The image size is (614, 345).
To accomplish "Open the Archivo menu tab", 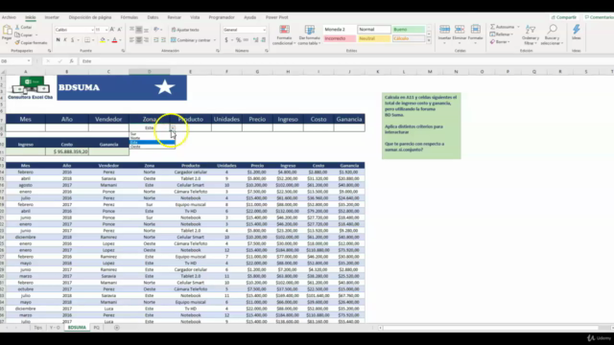I will [x=9, y=17].
